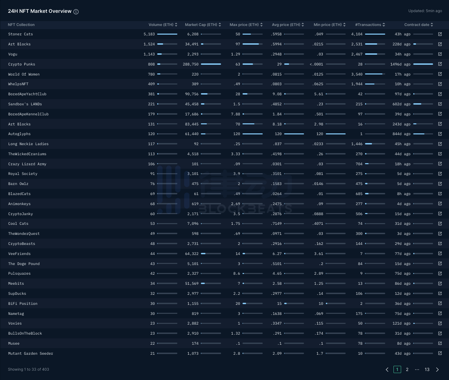Go to page 2 of results
The image size is (449, 380).
tap(407, 370)
